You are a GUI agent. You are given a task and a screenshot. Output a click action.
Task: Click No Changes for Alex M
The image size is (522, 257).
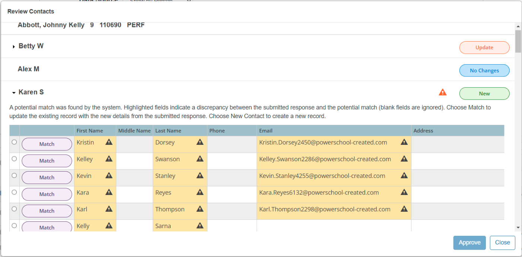click(x=484, y=71)
